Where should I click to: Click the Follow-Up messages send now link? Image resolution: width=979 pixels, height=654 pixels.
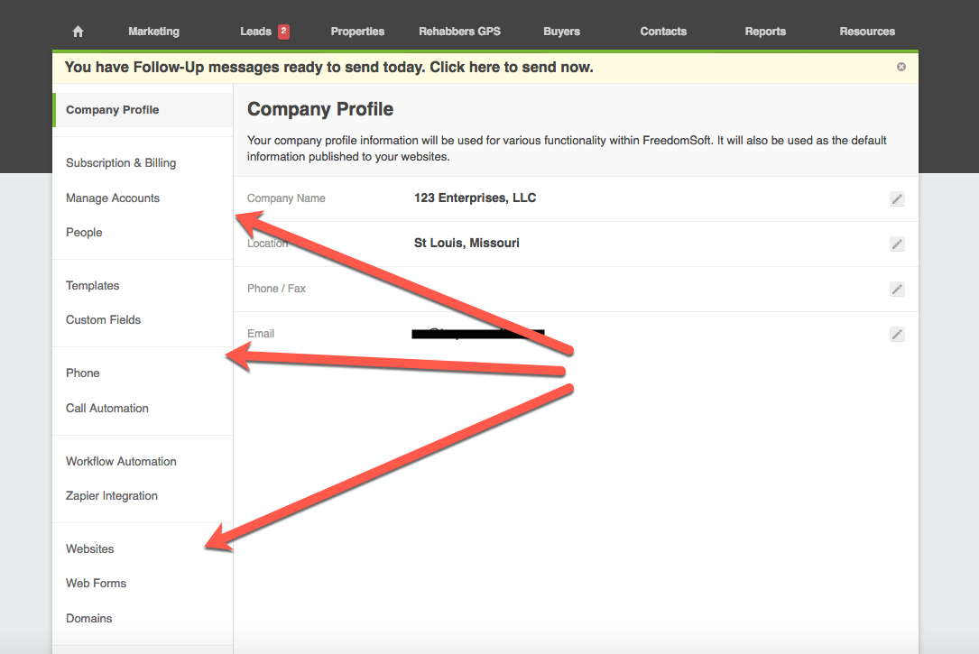coord(329,68)
